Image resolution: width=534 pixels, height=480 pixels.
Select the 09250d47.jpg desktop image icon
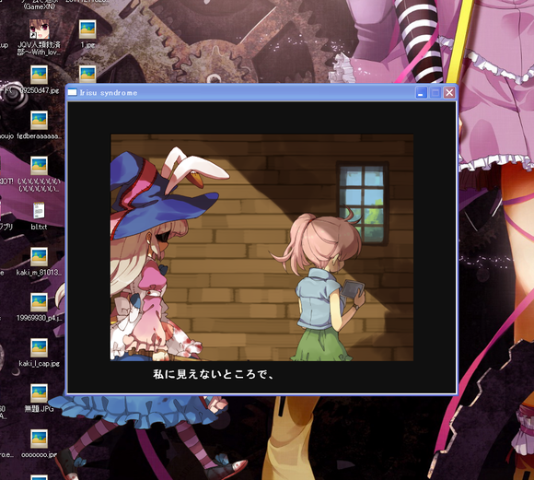point(39,75)
